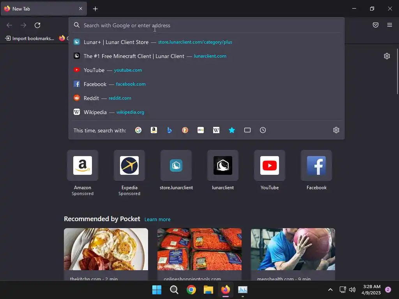Open the clock showing 3:28 AM
The image size is (399, 299).
(371, 290)
